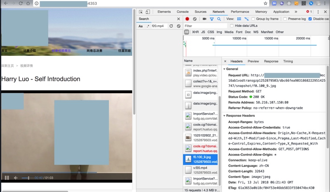Open the Preview tab of the request
The image size is (330, 192).
pos(253,61)
